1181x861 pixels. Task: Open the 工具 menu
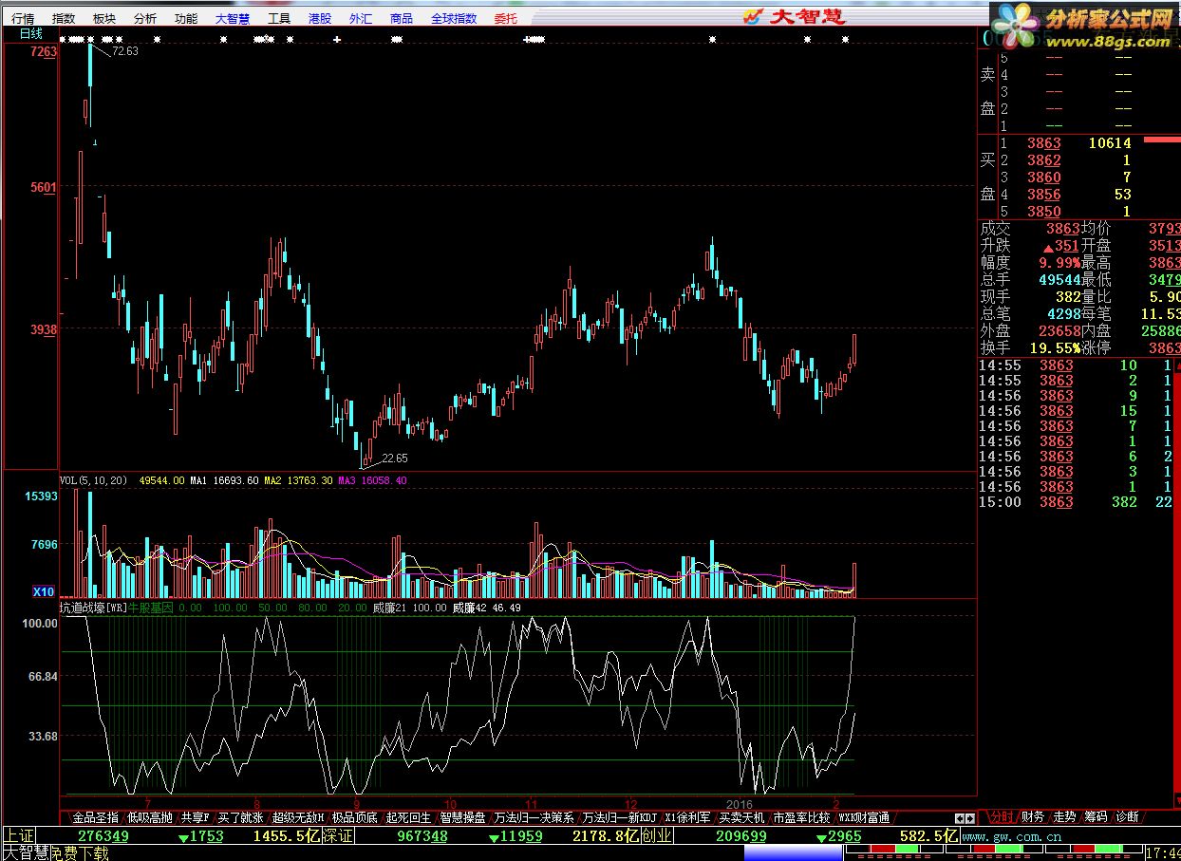pos(279,18)
